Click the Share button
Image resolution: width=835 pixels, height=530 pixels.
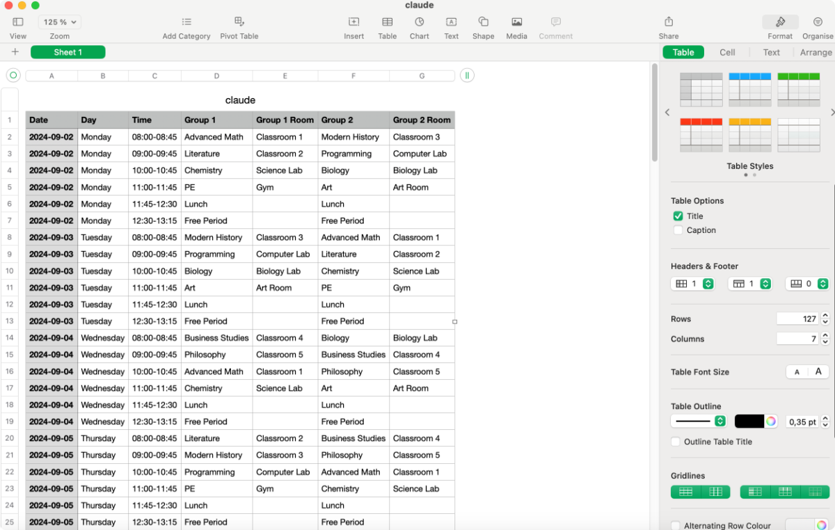[x=668, y=26]
